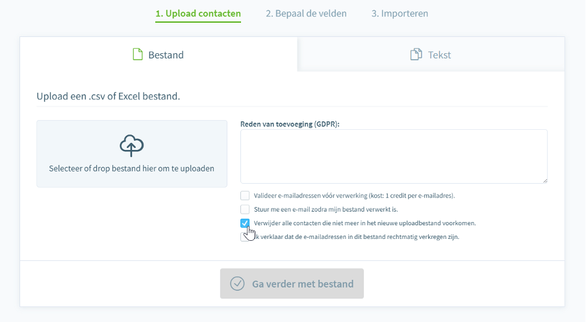The width and height of the screenshot is (586, 322).
Task: Click the checkmark circle icon on the continue button
Action: coord(238,284)
